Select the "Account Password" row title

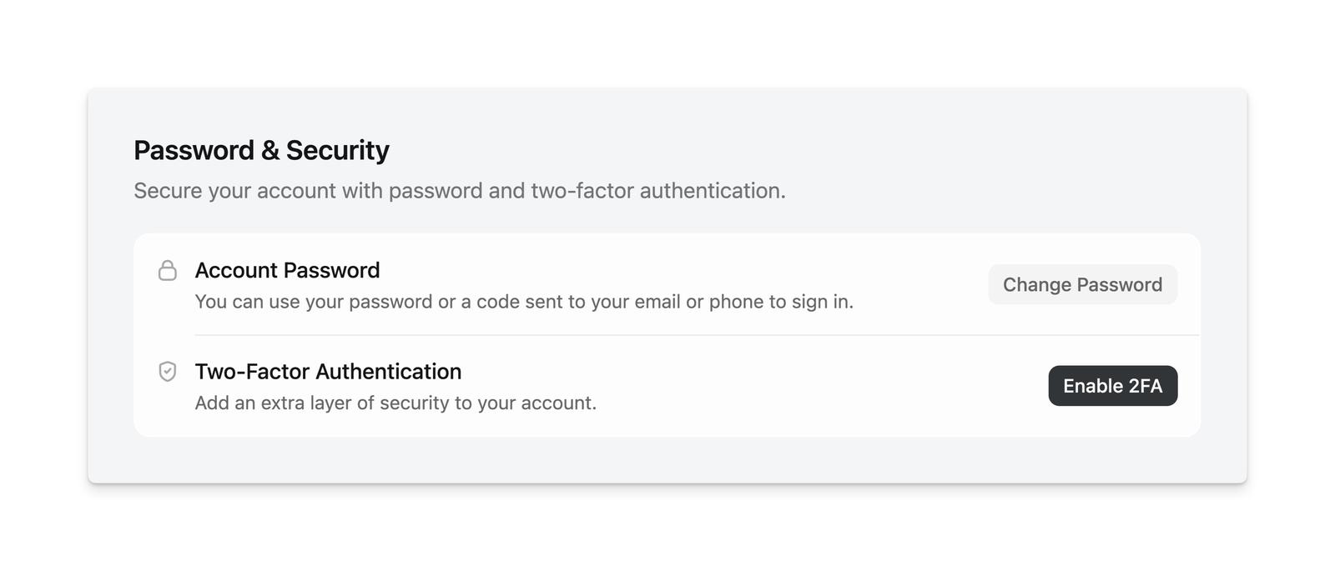(287, 270)
